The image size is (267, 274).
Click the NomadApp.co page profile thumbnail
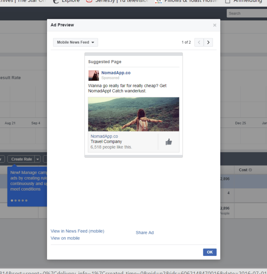pyautogui.click(x=94, y=75)
